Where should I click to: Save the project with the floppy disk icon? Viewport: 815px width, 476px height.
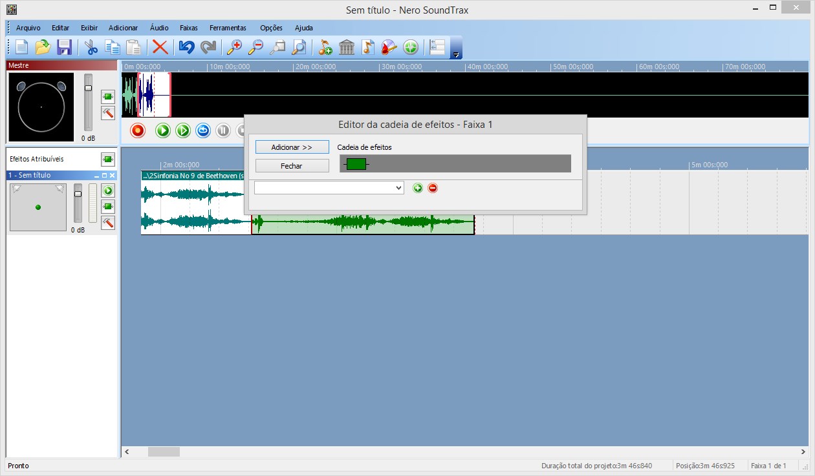pyautogui.click(x=64, y=47)
